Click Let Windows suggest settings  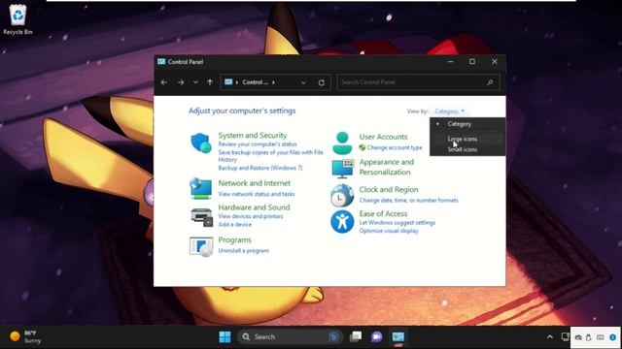point(397,222)
